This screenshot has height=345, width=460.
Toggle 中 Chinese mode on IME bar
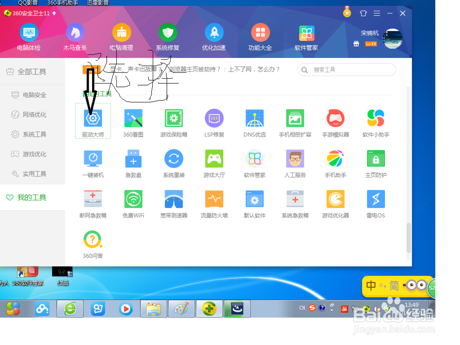[371, 285]
